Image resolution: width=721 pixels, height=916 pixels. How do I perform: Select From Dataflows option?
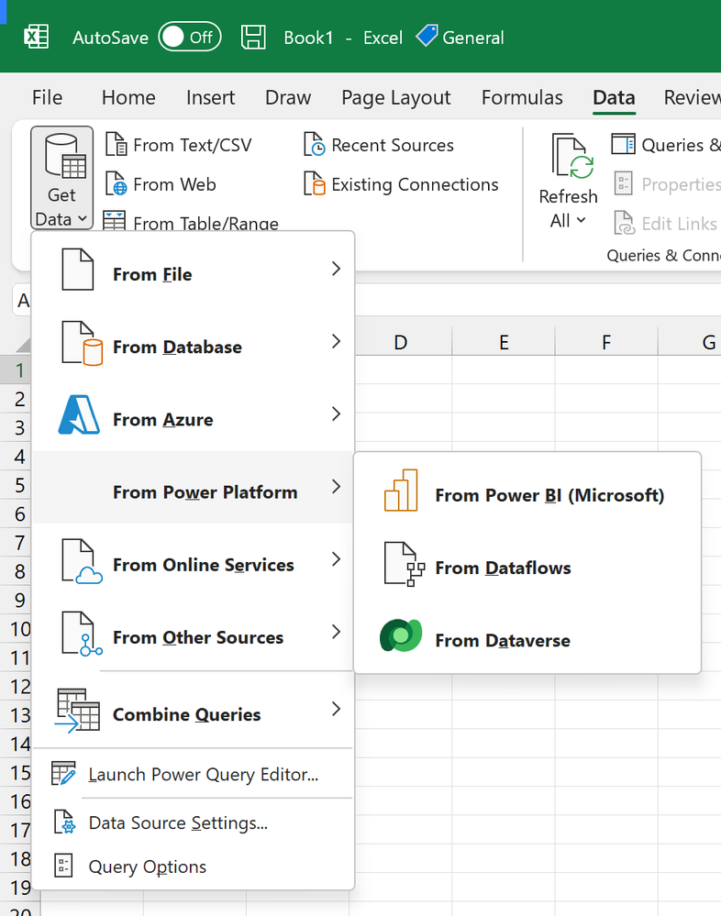[527, 563]
